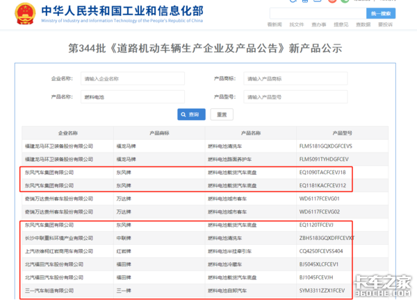
Task: Focus the top site search box
Action: pyautogui.click(x=318, y=13)
